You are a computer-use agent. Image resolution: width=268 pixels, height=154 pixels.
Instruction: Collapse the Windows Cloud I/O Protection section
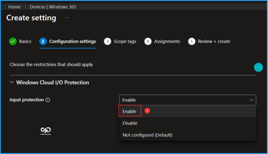(x=12, y=82)
